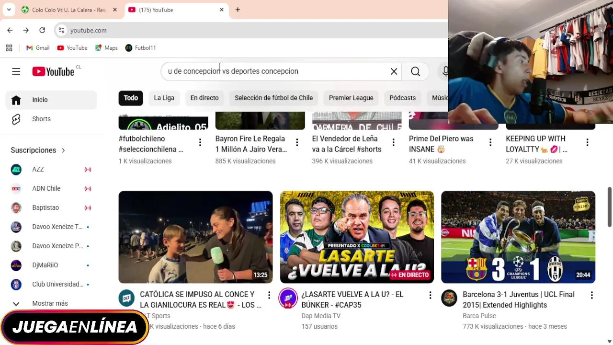This screenshot has height=345, width=613.
Task: Select the Todo filter chip
Action: pyautogui.click(x=131, y=98)
